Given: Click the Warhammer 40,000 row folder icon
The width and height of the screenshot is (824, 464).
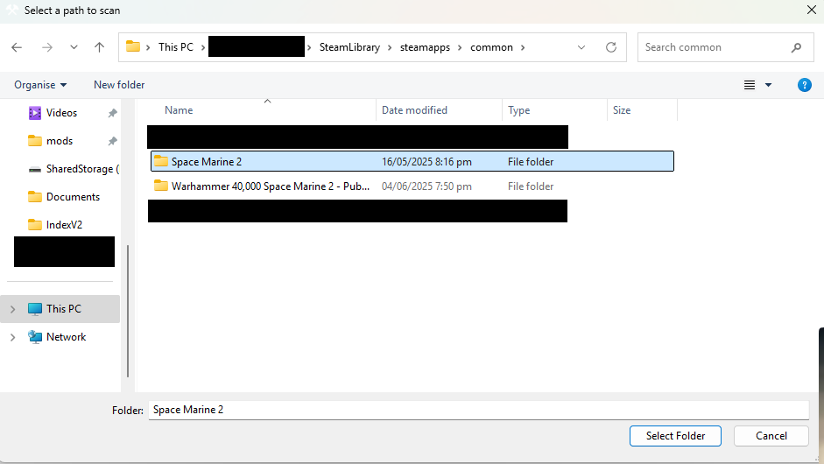Looking at the screenshot, I should click(x=161, y=186).
